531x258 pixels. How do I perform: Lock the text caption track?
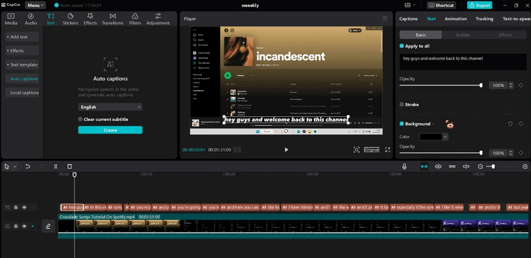pos(16,207)
